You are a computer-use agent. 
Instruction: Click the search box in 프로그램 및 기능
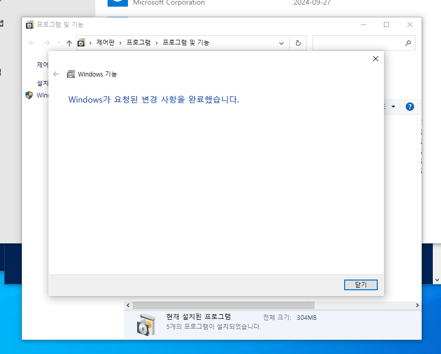[364, 43]
